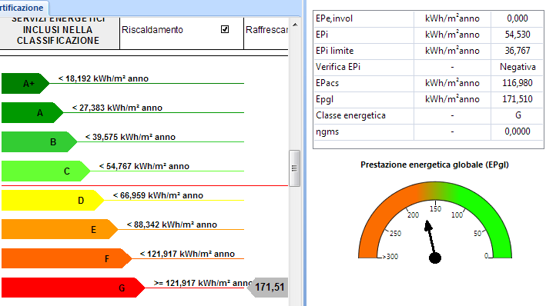This screenshot has width=546, height=306.
Task: Select the A+ energy class arrow
Action: coord(25,84)
